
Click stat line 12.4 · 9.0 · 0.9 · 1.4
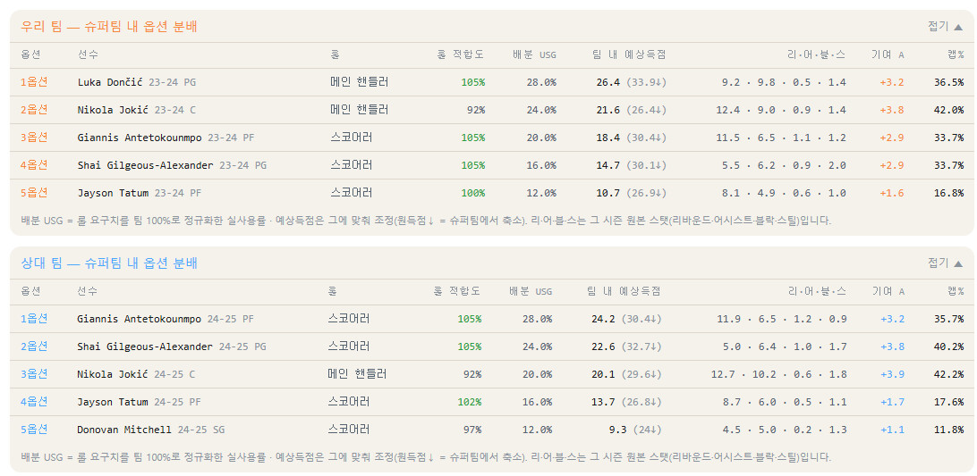(781, 110)
